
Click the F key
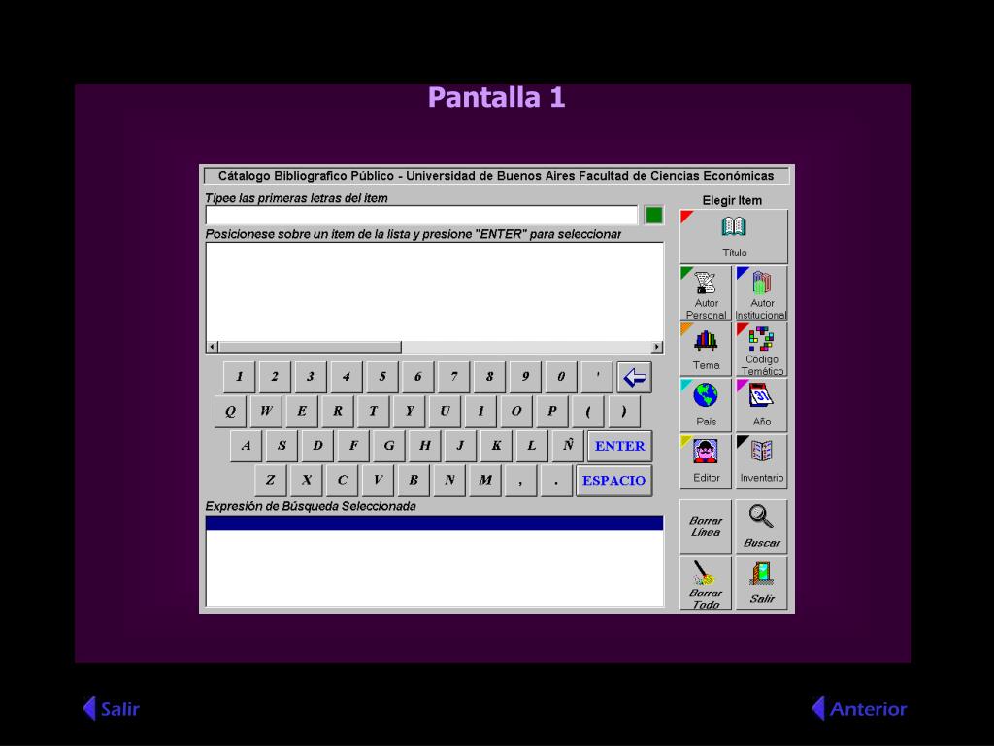coord(353,446)
